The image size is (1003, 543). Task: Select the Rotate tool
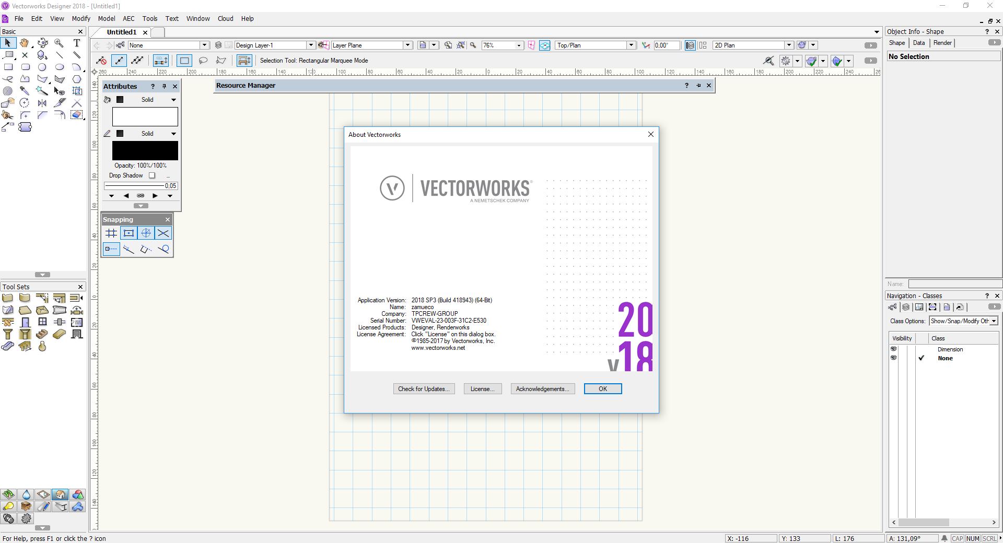pos(25,103)
